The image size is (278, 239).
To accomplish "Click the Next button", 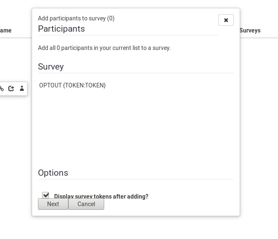I will click(x=53, y=204).
